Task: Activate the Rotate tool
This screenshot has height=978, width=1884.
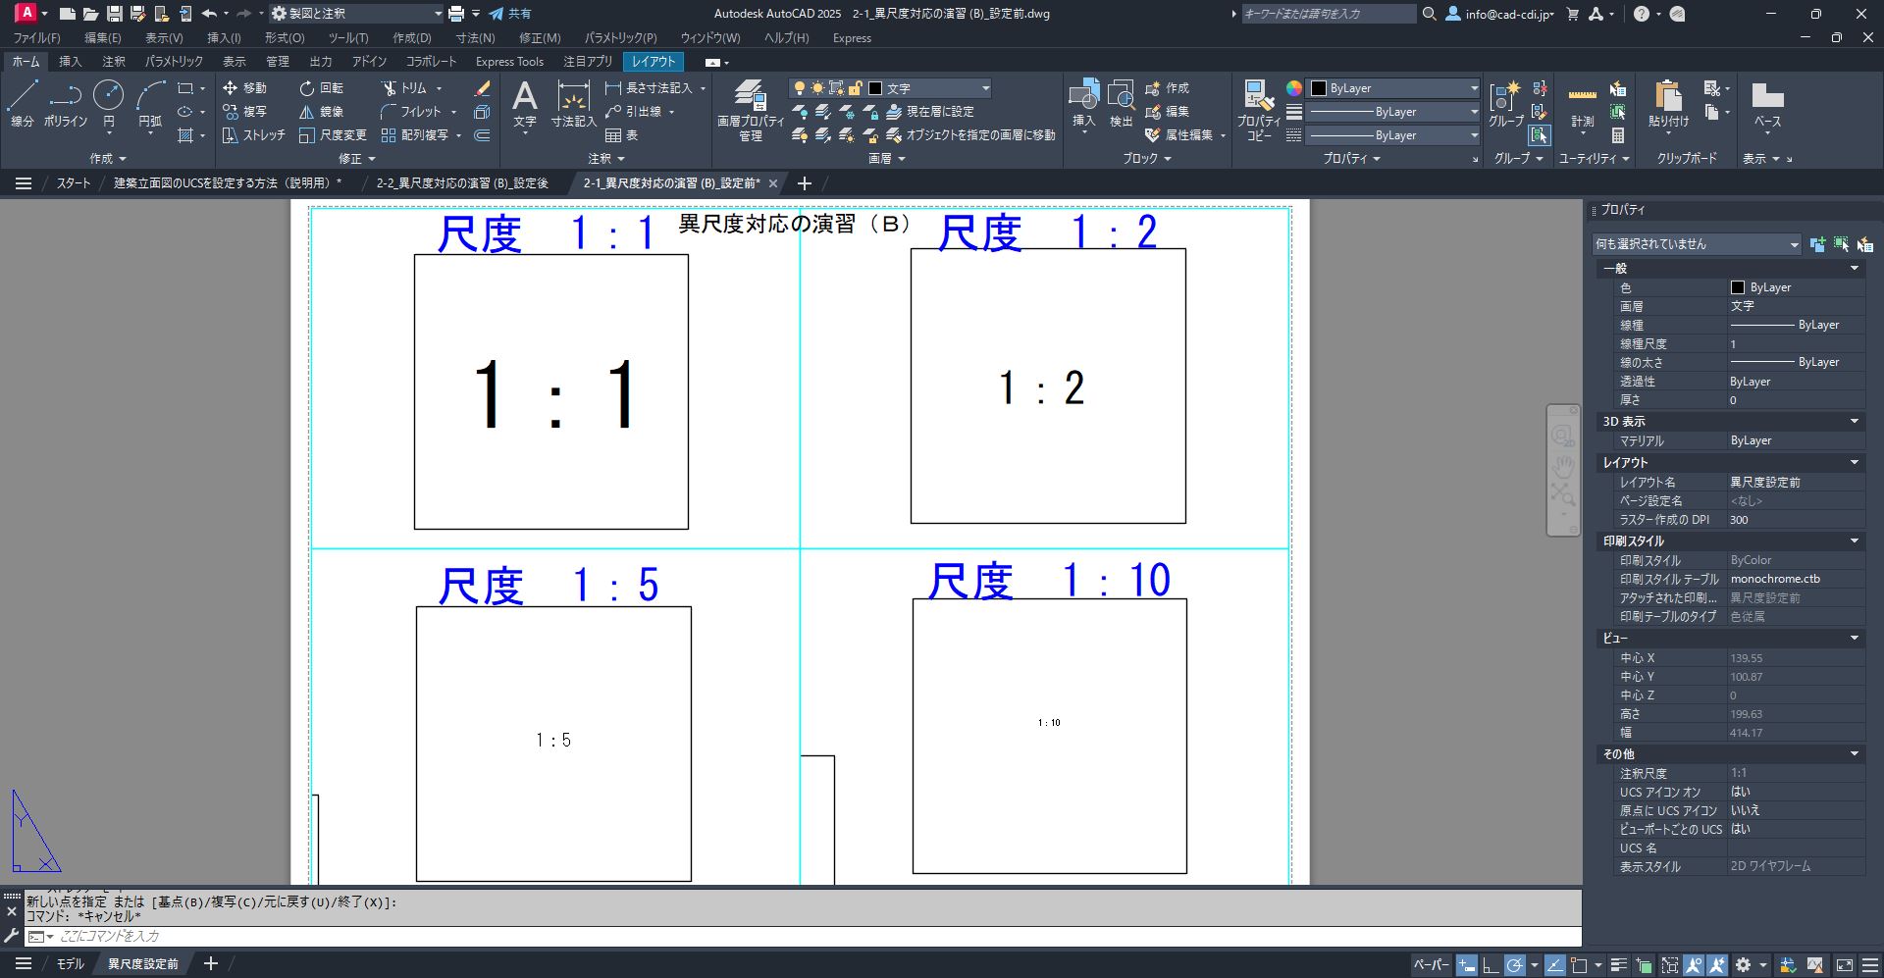Action: pos(321,87)
